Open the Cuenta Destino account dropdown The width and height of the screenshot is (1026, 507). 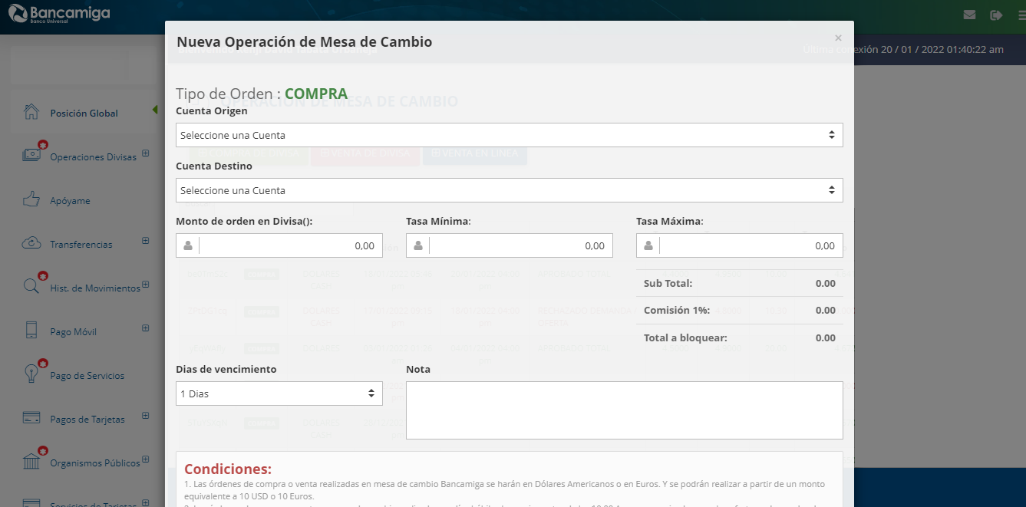click(x=509, y=190)
